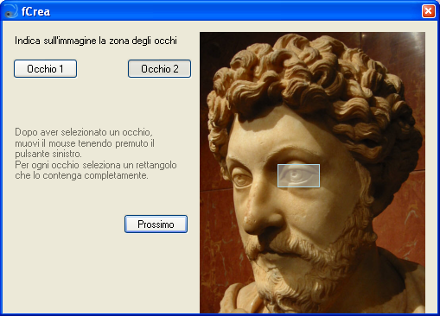Click the instruction text starting 'Dopo aver selezionato'
This screenshot has height=316, width=440.
coord(96,154)
